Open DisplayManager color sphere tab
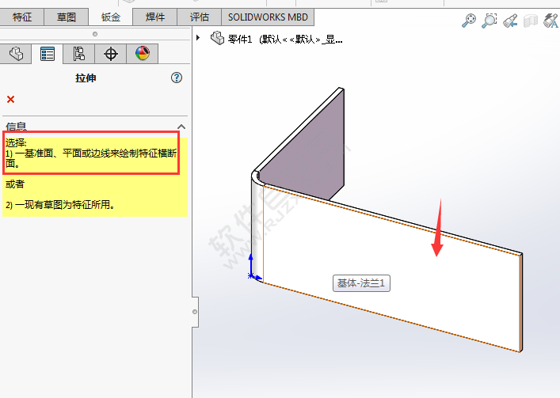 142,54
